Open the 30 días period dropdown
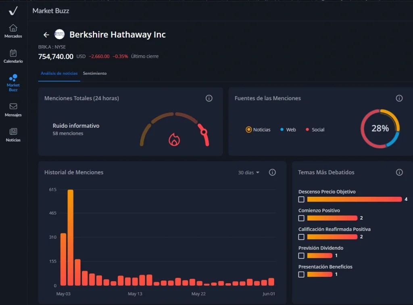The image size is (413, 305). click(248, 172)
